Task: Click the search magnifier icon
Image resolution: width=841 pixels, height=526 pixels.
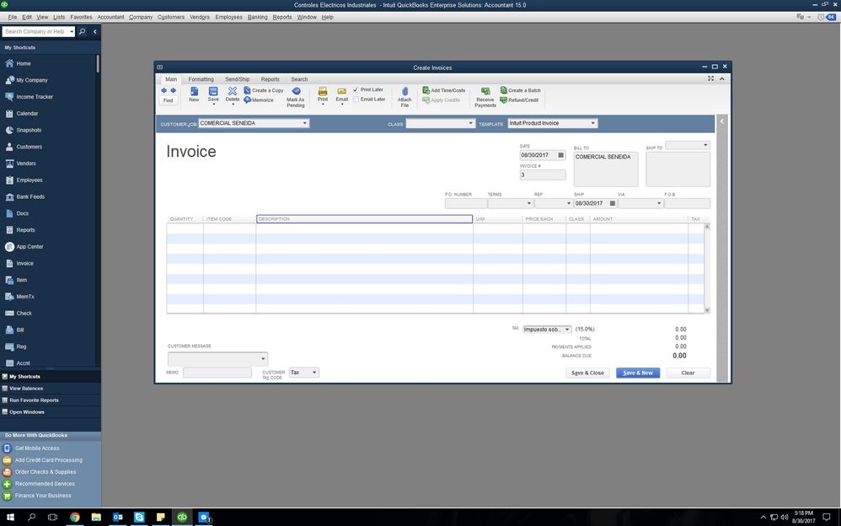Action: (82, 32)
